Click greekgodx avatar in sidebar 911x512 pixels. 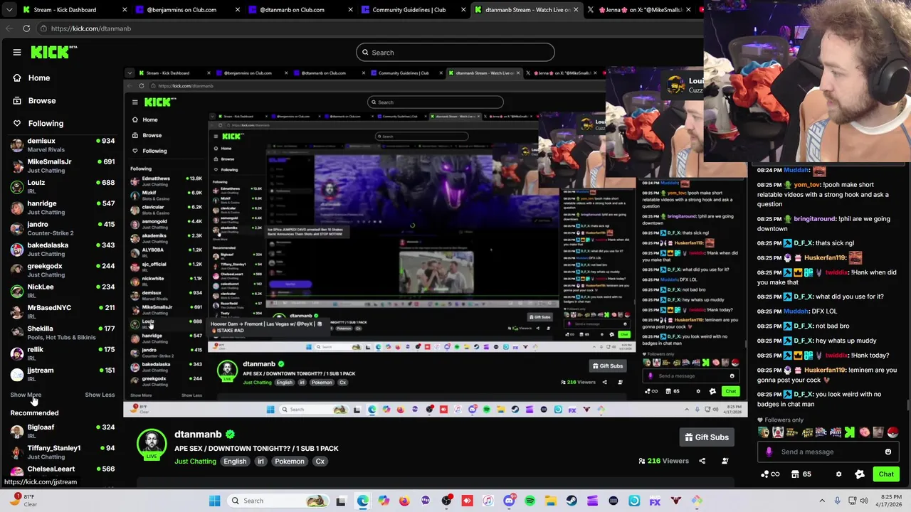click(17, 270)
